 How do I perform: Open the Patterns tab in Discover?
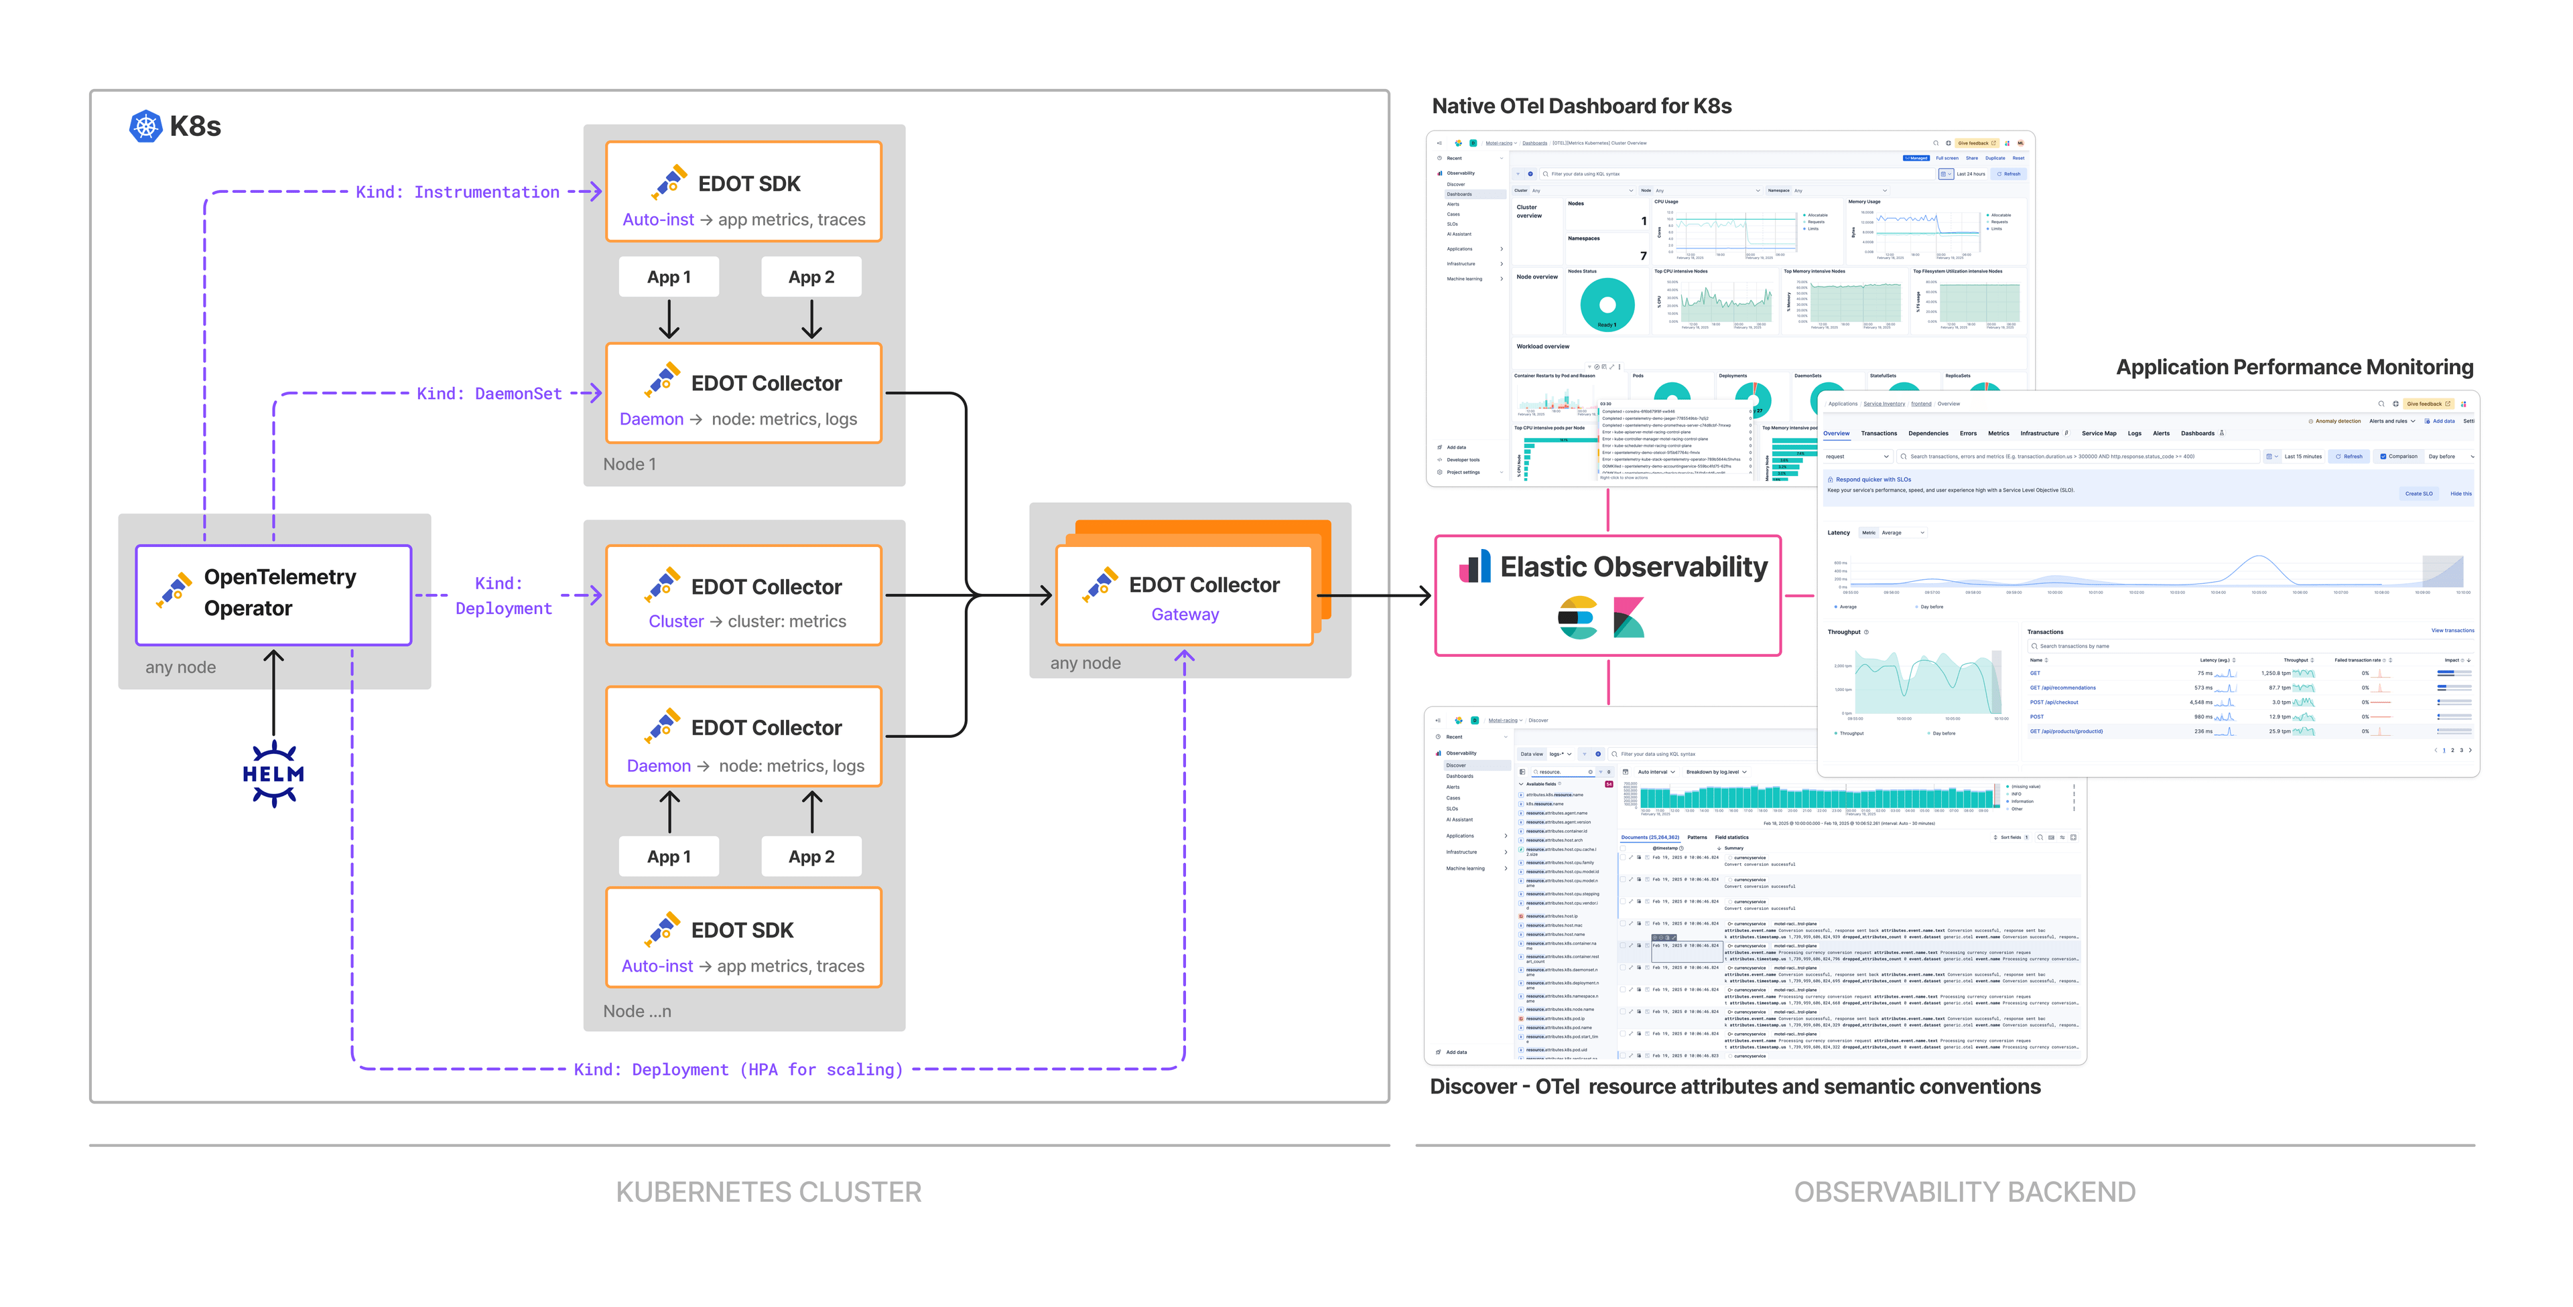click(1698, 838)
